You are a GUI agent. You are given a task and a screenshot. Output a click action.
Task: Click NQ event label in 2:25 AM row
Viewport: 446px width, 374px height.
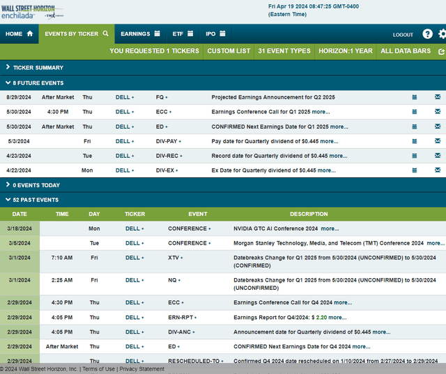[x=172, y=280]
